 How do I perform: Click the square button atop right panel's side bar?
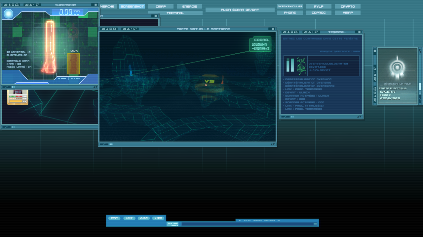[x=375, y=51]
